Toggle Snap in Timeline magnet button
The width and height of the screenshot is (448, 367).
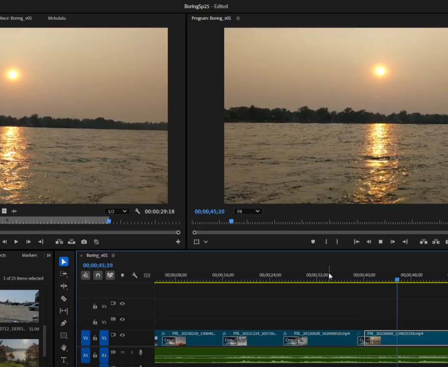click(98, 275)
